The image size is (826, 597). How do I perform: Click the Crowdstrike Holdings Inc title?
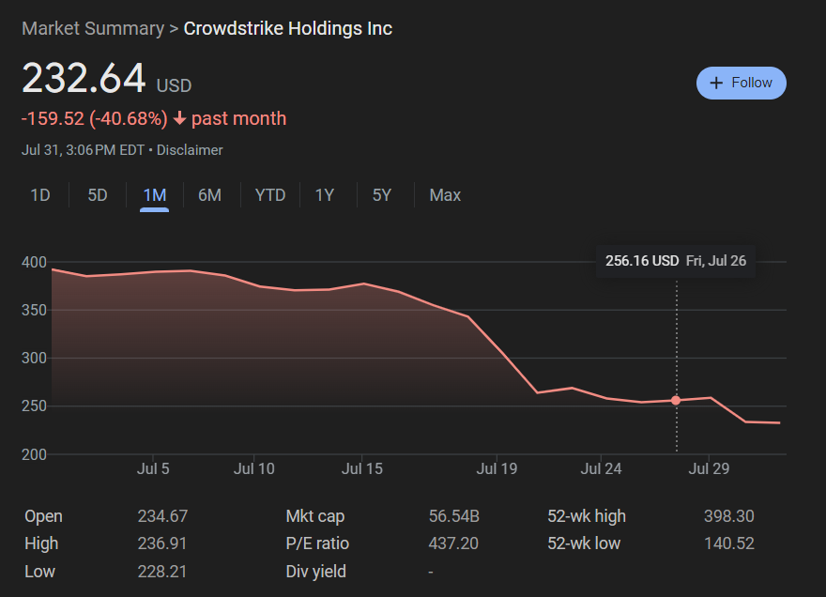287,28
